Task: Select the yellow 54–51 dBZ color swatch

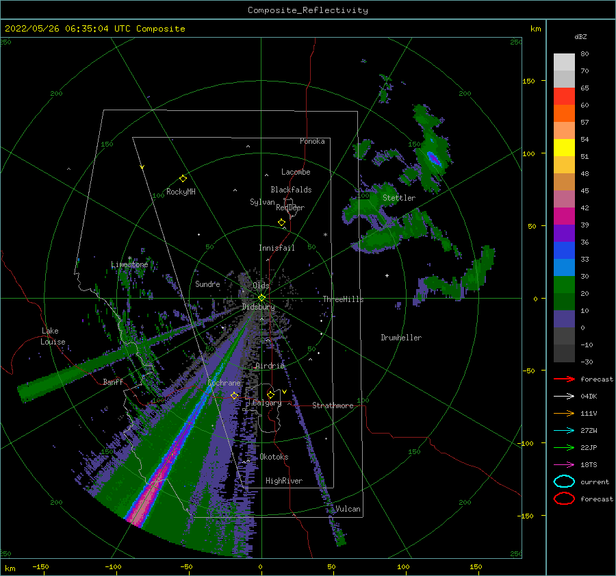Action: coord(564,148)
